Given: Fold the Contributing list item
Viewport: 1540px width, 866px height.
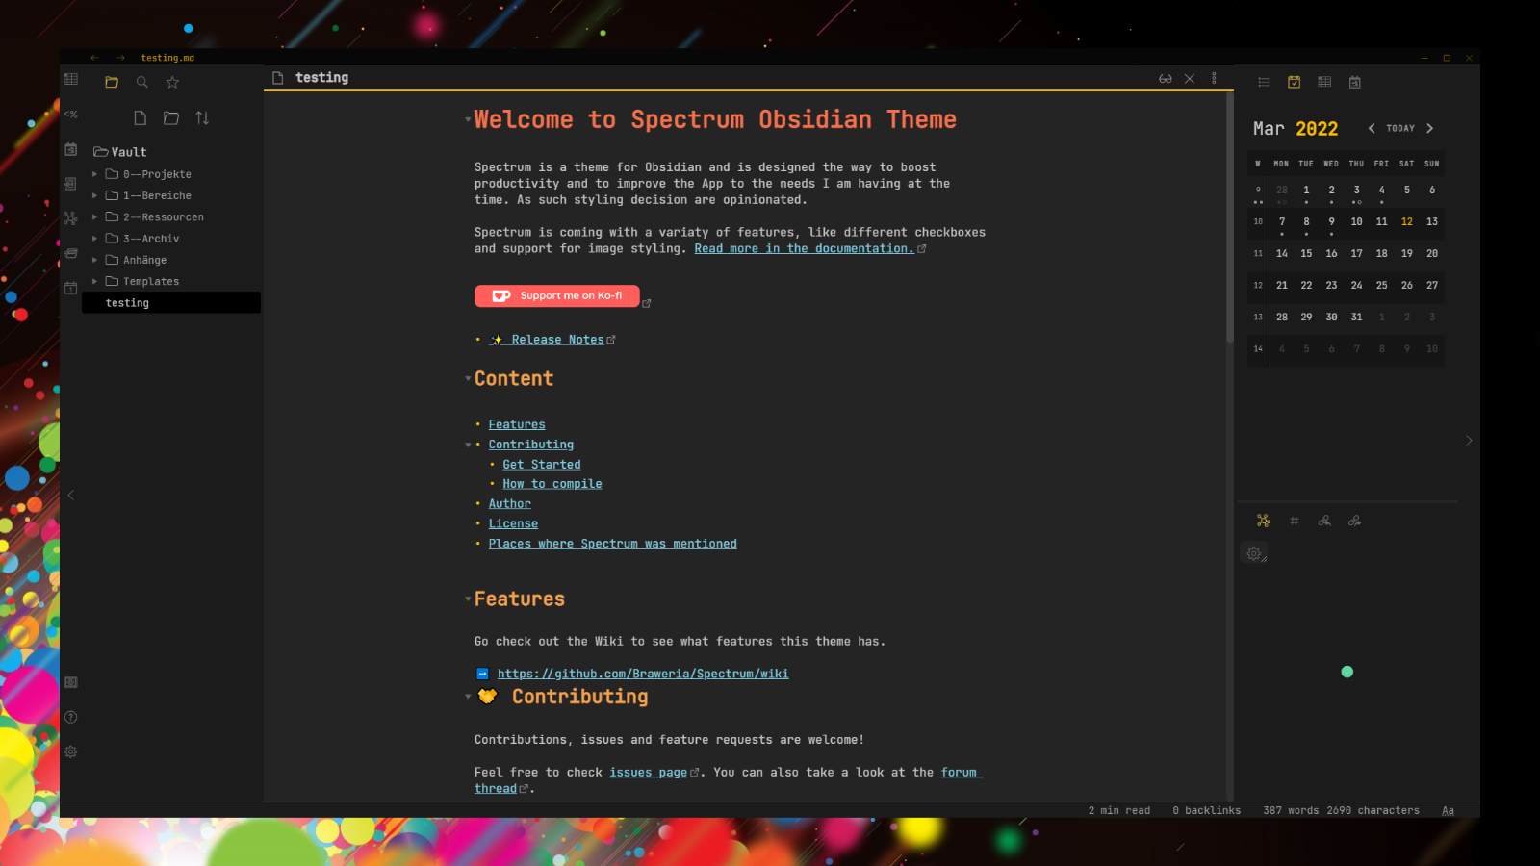Looking at the screenshot, I should point(468,445).
